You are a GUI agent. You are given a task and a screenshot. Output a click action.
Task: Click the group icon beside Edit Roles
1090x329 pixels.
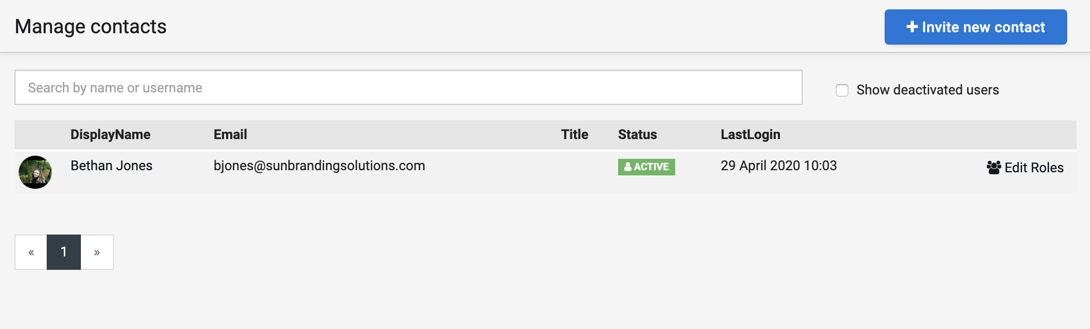tap(994, 167)
